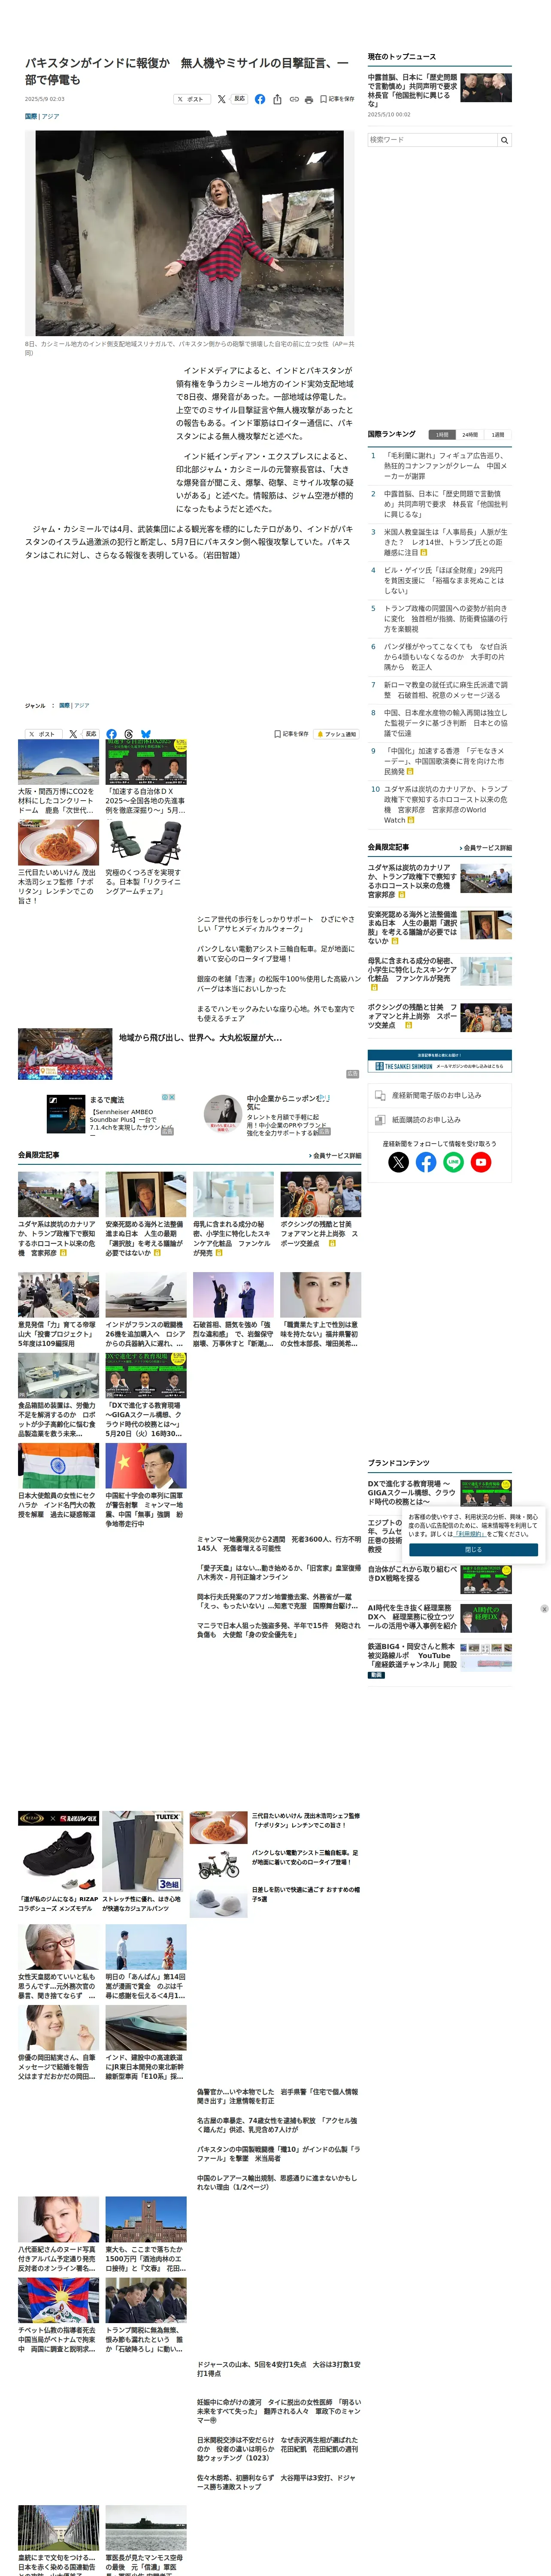Open 石破首相 万博 article thumbnail
This screenshot has height=2576, width=551.
point(233,1294)
